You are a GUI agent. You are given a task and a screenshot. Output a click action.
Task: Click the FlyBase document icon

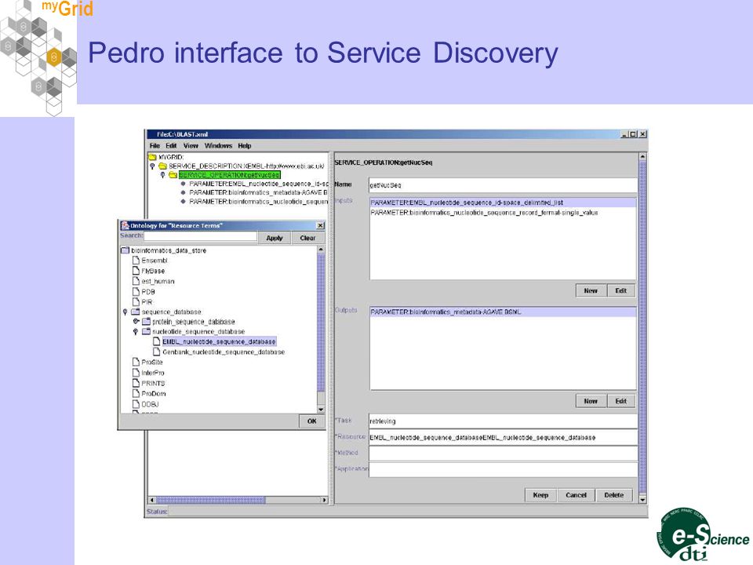[136, 271]
